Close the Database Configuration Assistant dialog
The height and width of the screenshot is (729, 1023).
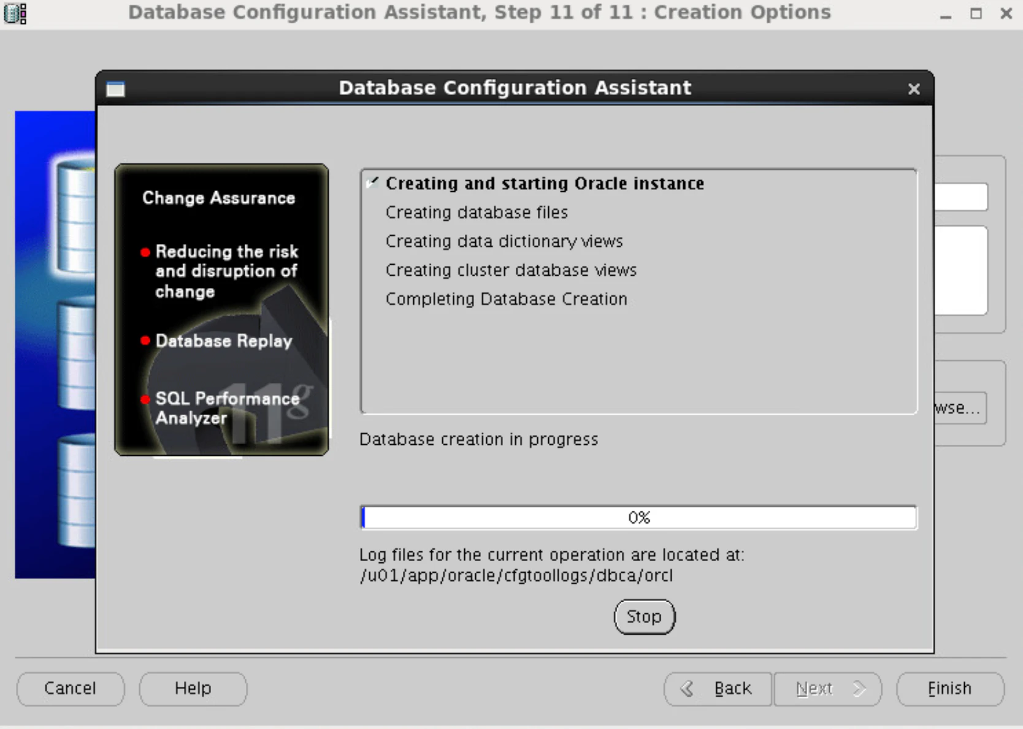tap(914, 89)
